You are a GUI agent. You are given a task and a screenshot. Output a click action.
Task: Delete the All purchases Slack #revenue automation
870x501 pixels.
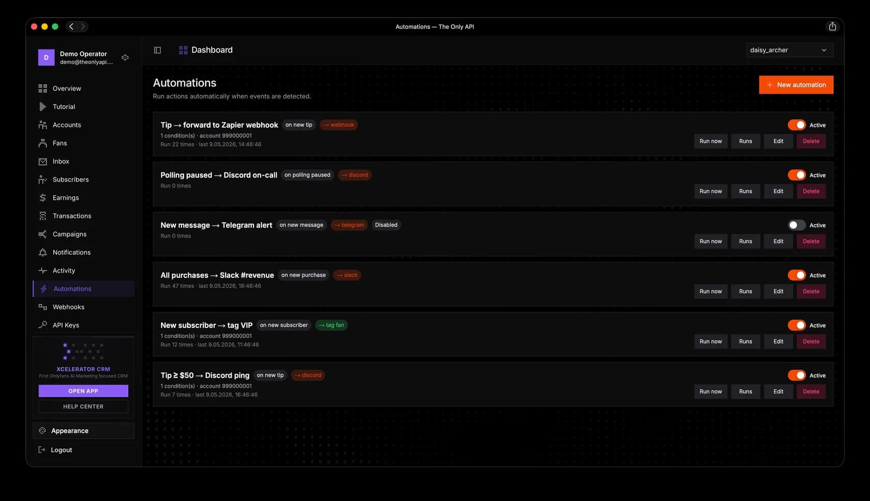click(811, 292)
